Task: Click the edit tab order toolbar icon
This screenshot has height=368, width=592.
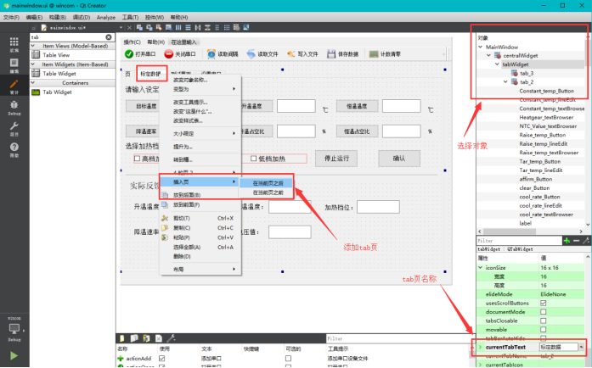Action: tap(168, 27)
